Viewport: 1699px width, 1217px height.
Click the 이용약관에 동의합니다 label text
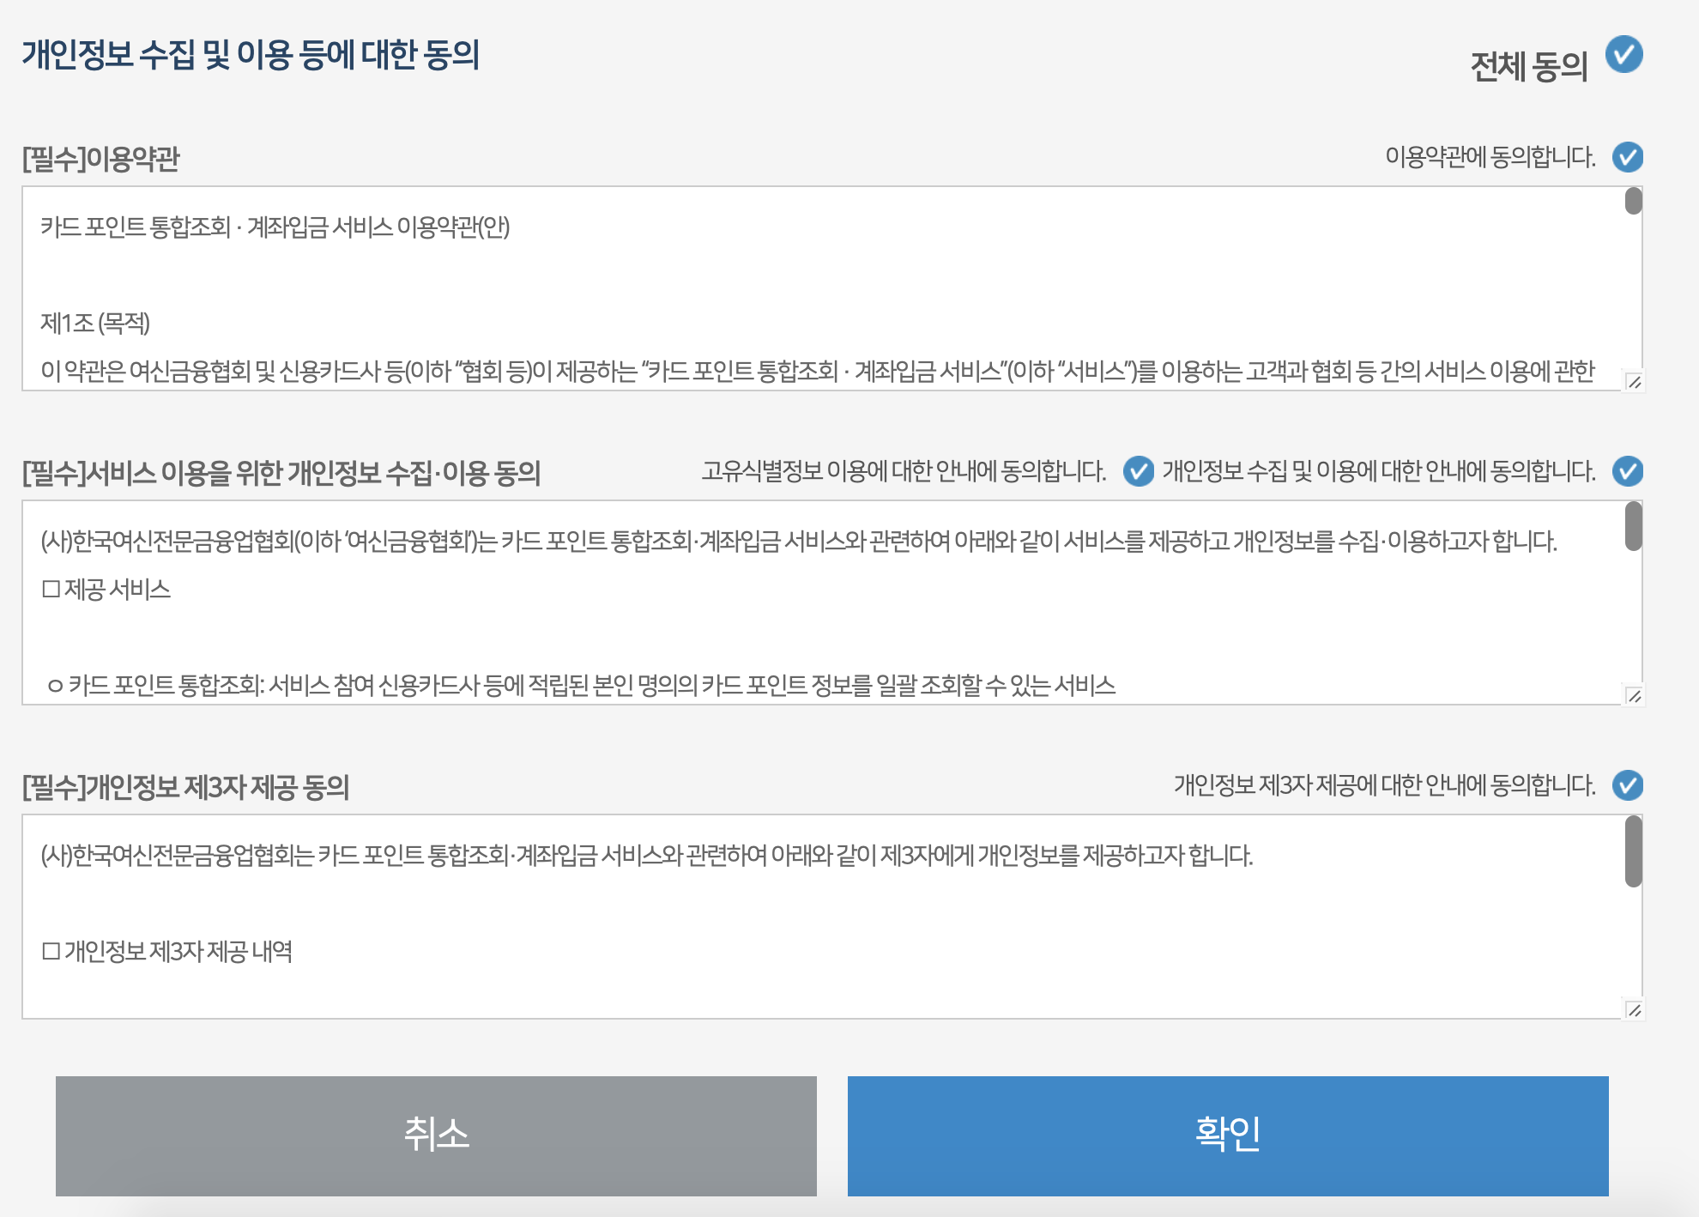pos(1490,157)
